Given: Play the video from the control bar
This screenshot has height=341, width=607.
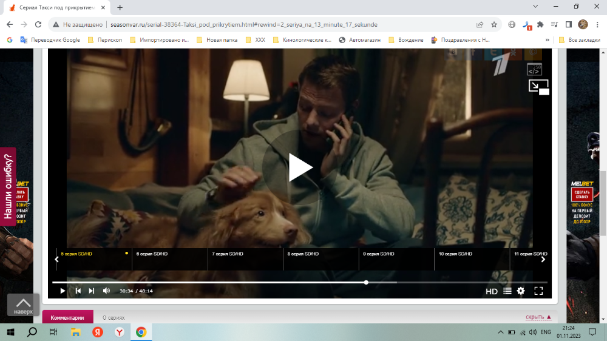Looking at the screenshot, I should 63,291.
